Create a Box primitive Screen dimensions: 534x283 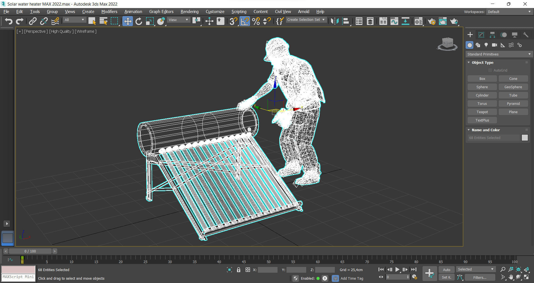tap(482, 79)
